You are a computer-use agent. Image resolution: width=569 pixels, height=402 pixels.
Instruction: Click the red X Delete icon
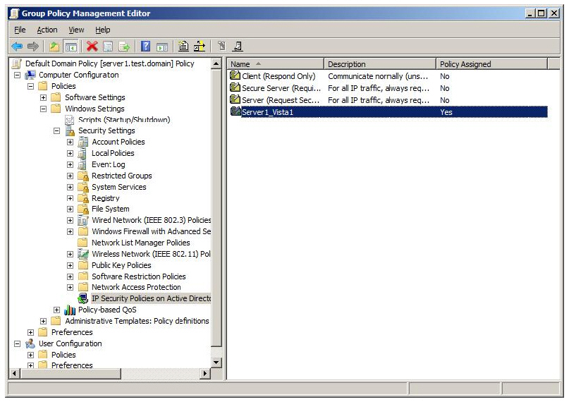click(x=92, y=46)
